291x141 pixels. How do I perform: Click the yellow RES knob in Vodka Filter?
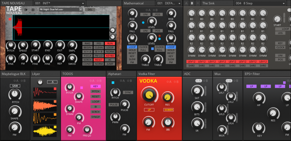[167, 98]
